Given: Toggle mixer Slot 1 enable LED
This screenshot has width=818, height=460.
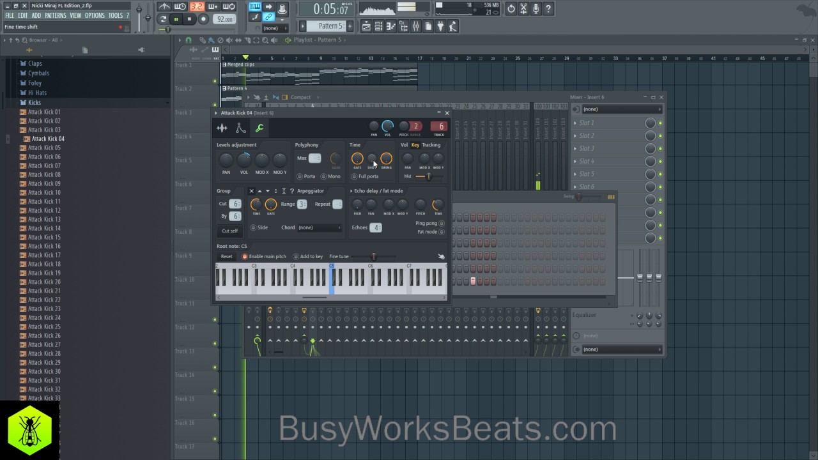Looking at the screenshot, I should [660, 123].
